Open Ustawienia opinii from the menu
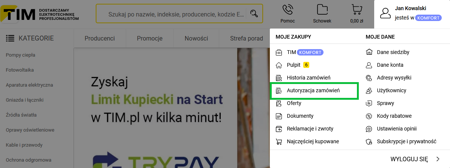This screenshot has width=450, height=168. click(x=397, y=129)
